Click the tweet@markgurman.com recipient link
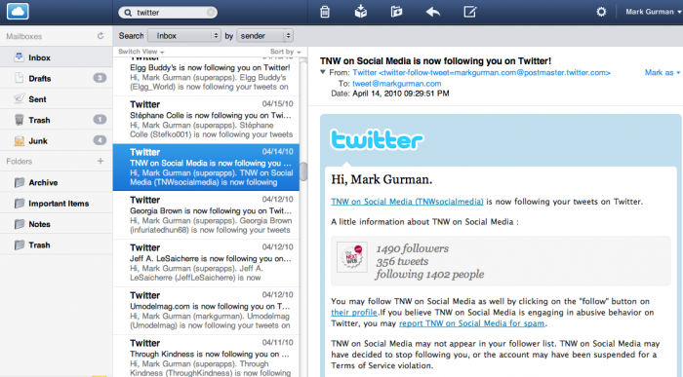Viewport: 683px width, 377px height. (396, 83)
